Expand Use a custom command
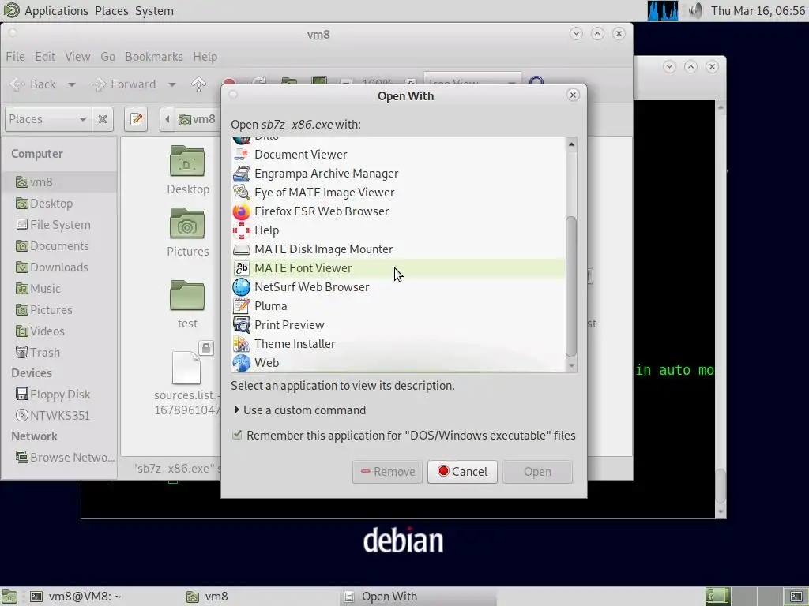 click(x=299, y=410)
